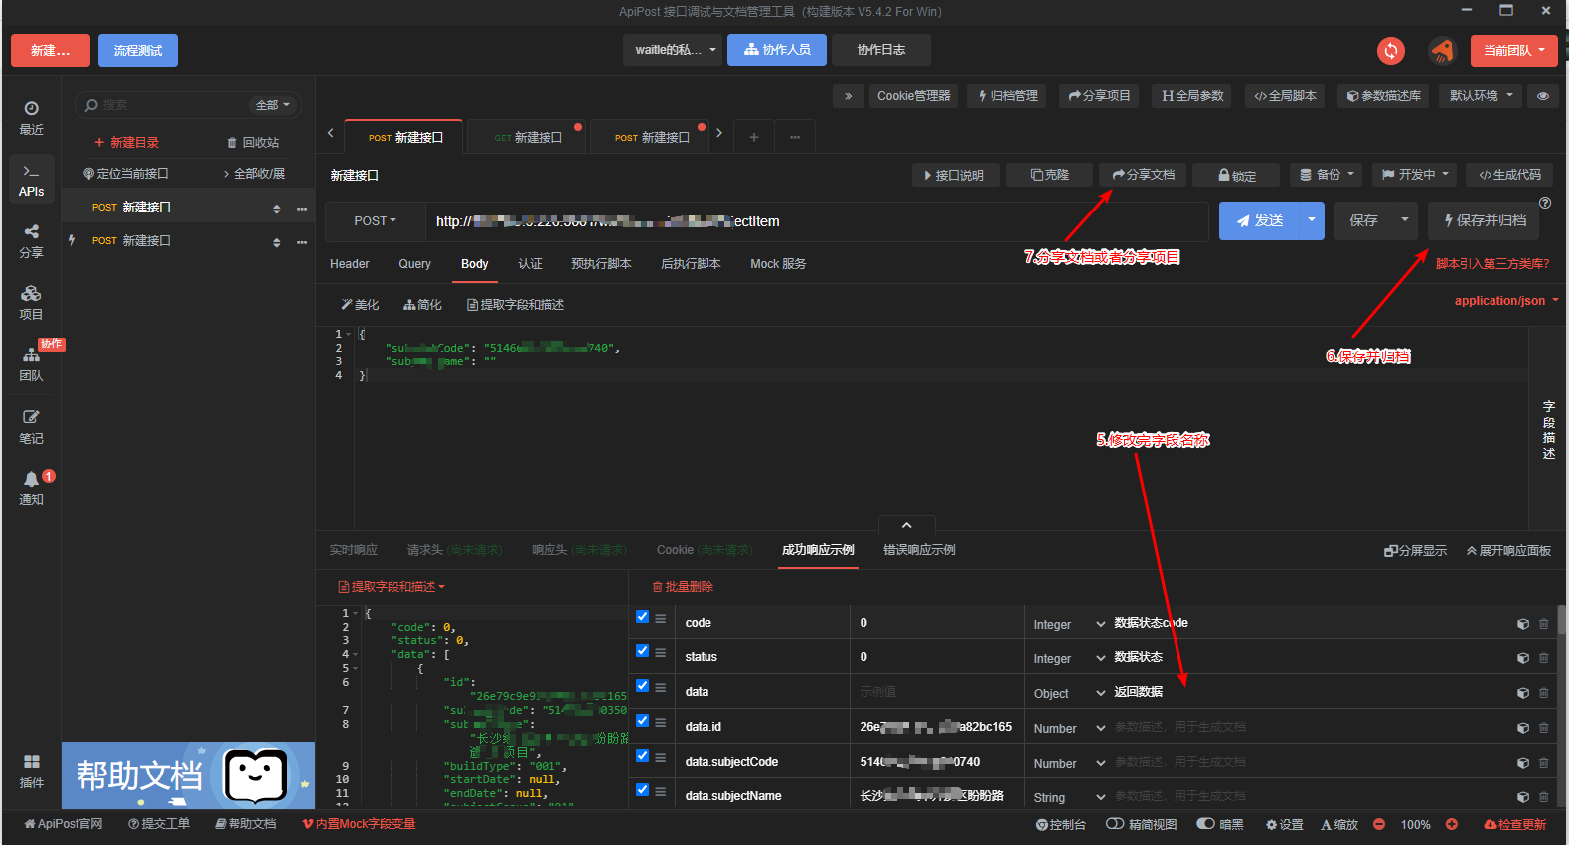Switch to the Query tab
Viewport: 1569px width, 845px height.
coord(414,264)
